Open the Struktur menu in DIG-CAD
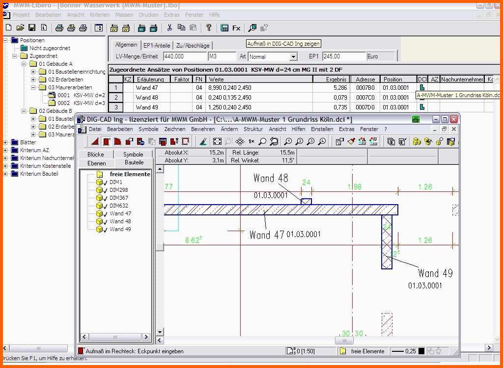503x368 pixels. tap(253, 129)
